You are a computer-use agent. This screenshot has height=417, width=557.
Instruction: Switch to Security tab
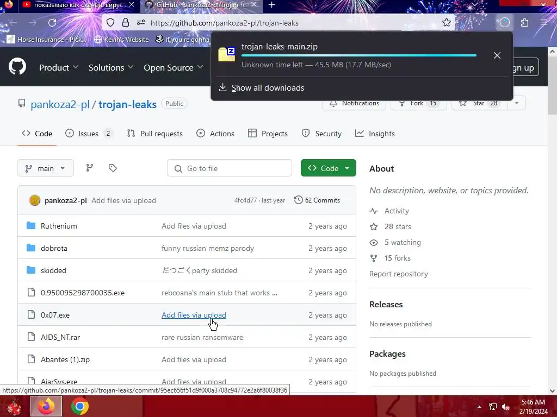pos(321,134)
